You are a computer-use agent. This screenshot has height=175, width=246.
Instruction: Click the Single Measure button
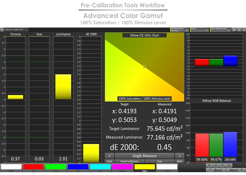click(x=144, y=156)
